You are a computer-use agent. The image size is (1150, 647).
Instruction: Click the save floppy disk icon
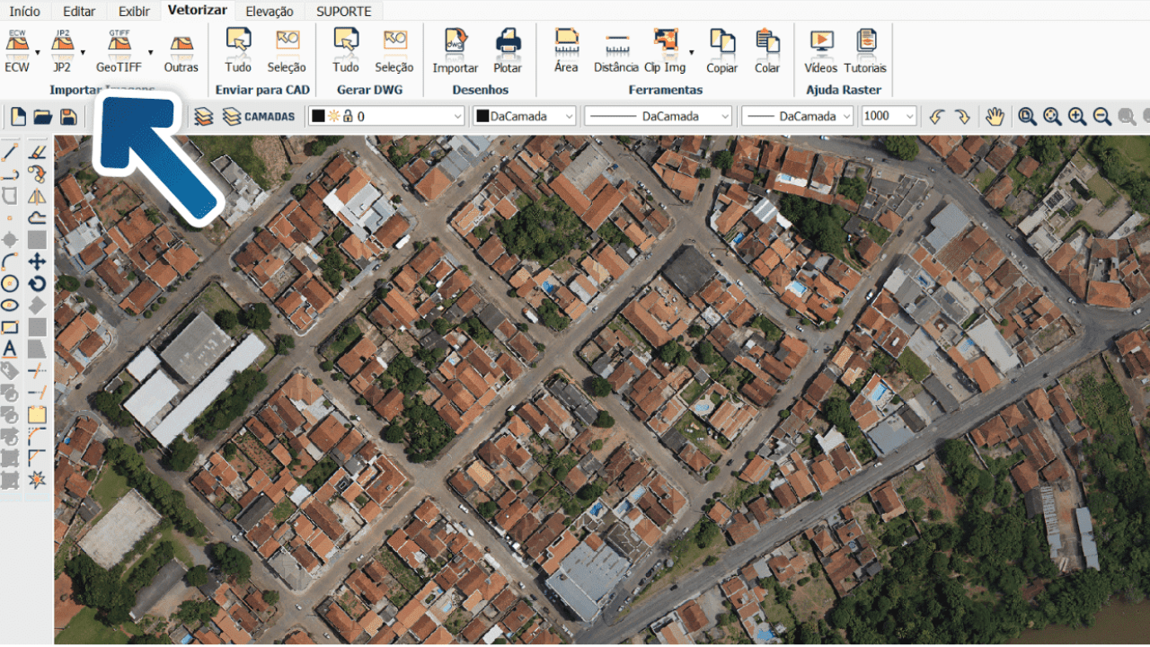(67, 116)
